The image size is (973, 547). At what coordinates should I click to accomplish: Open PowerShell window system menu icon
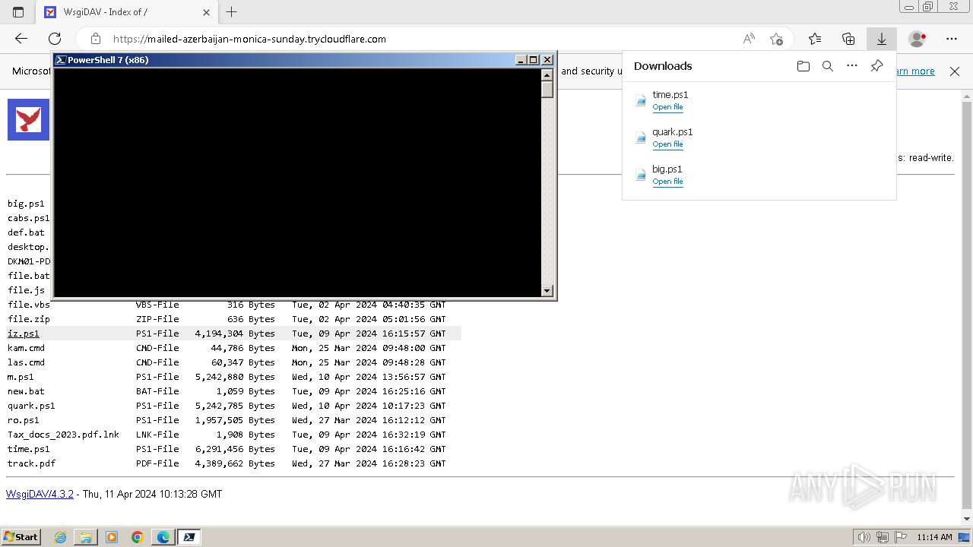click(x=61, y=60)
